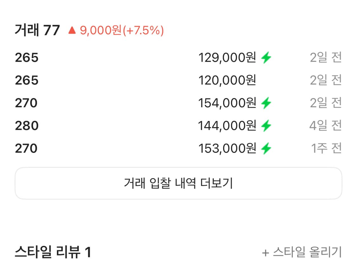Image resolution: width=357 pixels, height=266 pixels.
Task: Click the red upward triangle price indicator
Action: (71, 30)
